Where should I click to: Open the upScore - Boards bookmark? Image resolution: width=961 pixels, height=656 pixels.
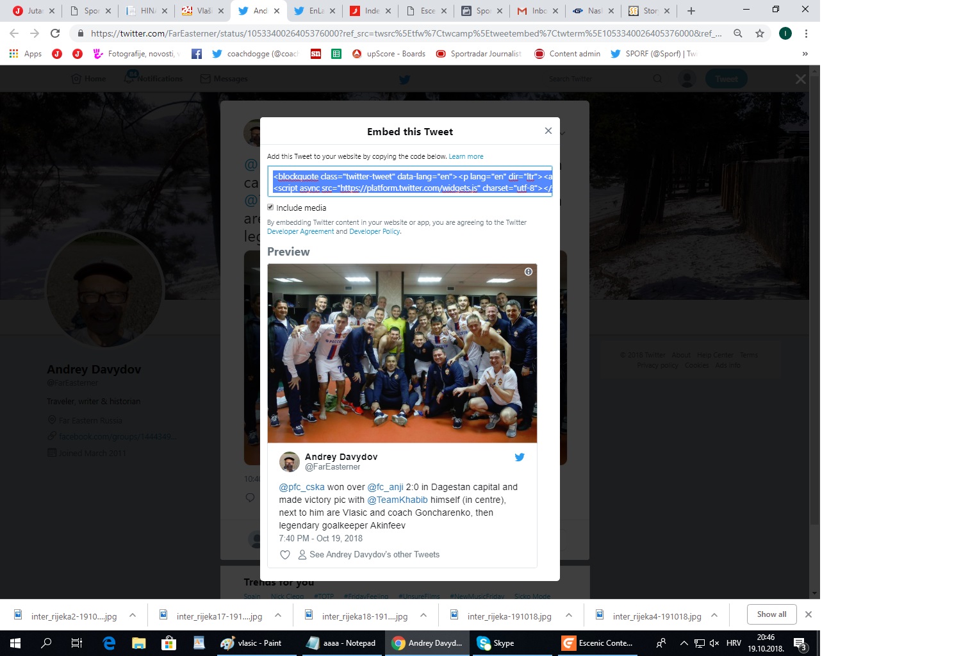click(x=388, y=54)
